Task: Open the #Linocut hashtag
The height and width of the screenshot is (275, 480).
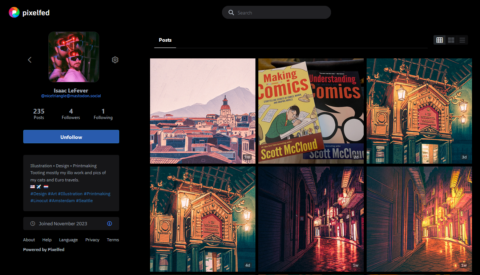Action: pos(39,201)
